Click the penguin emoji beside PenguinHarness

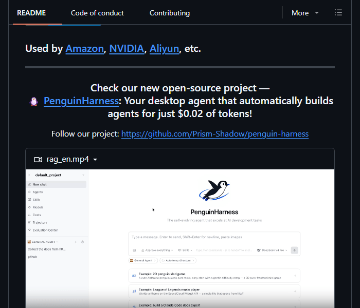(x=34, y=101)
